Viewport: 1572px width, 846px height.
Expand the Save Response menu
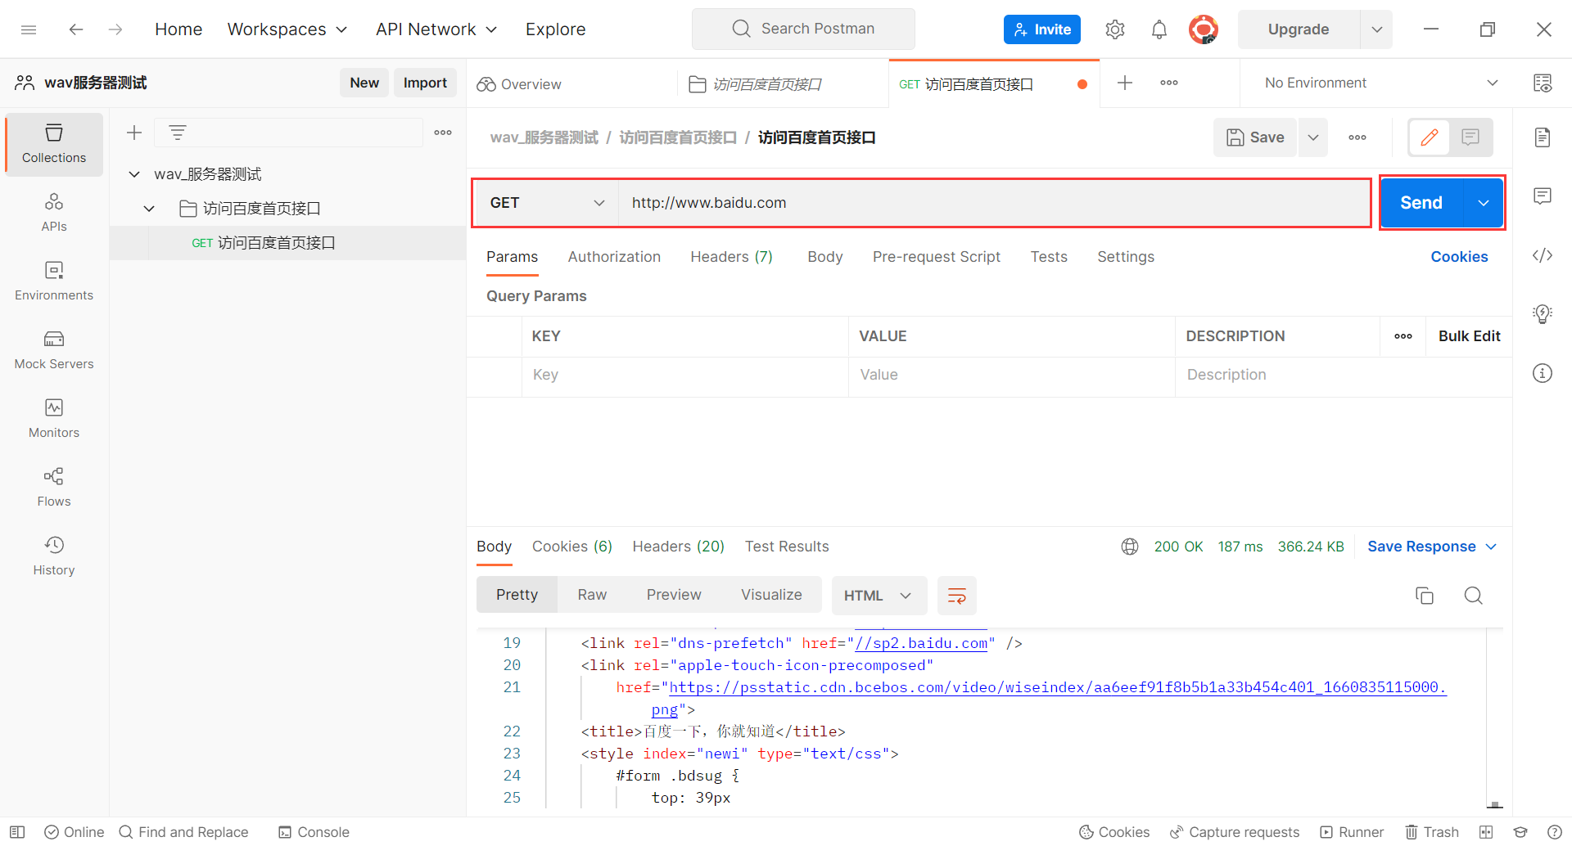tap(1432, 547)
